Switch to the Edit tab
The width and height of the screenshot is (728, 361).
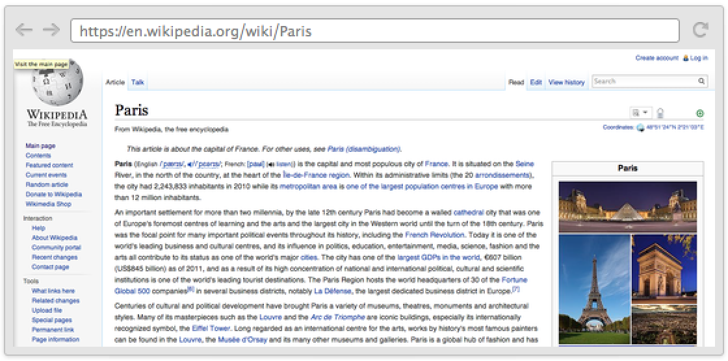coord(536,82)
